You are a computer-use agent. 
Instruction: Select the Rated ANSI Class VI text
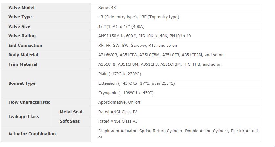tap(118, 121)
